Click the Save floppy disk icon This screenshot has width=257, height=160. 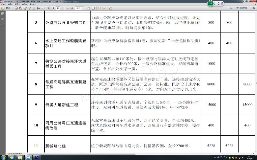coord(34,8)
